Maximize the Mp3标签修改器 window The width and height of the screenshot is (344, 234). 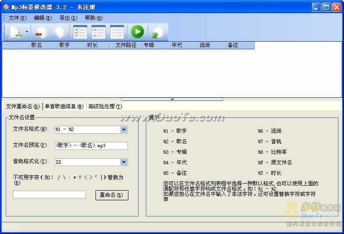326,7
